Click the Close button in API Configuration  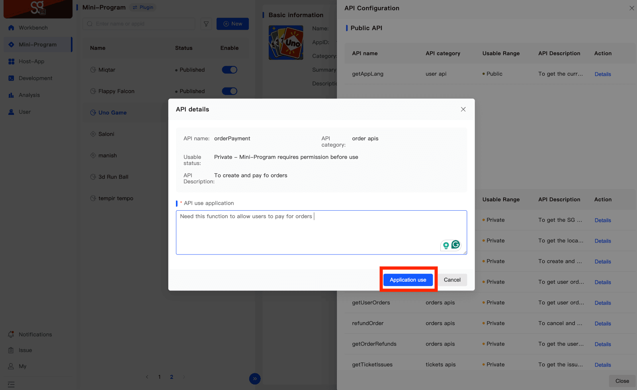(622, 381)
